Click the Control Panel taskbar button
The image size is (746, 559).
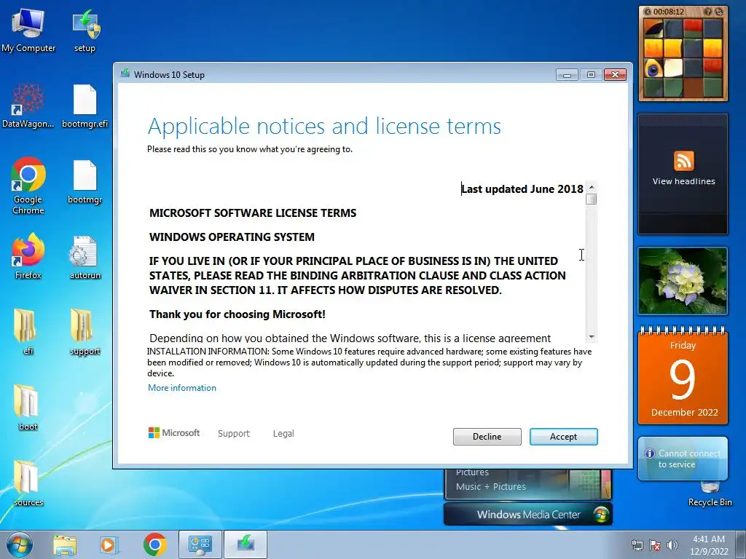coord(200,544)
